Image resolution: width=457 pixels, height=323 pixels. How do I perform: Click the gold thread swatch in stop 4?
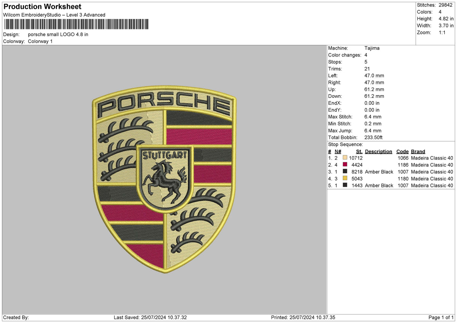pos(345,178)
